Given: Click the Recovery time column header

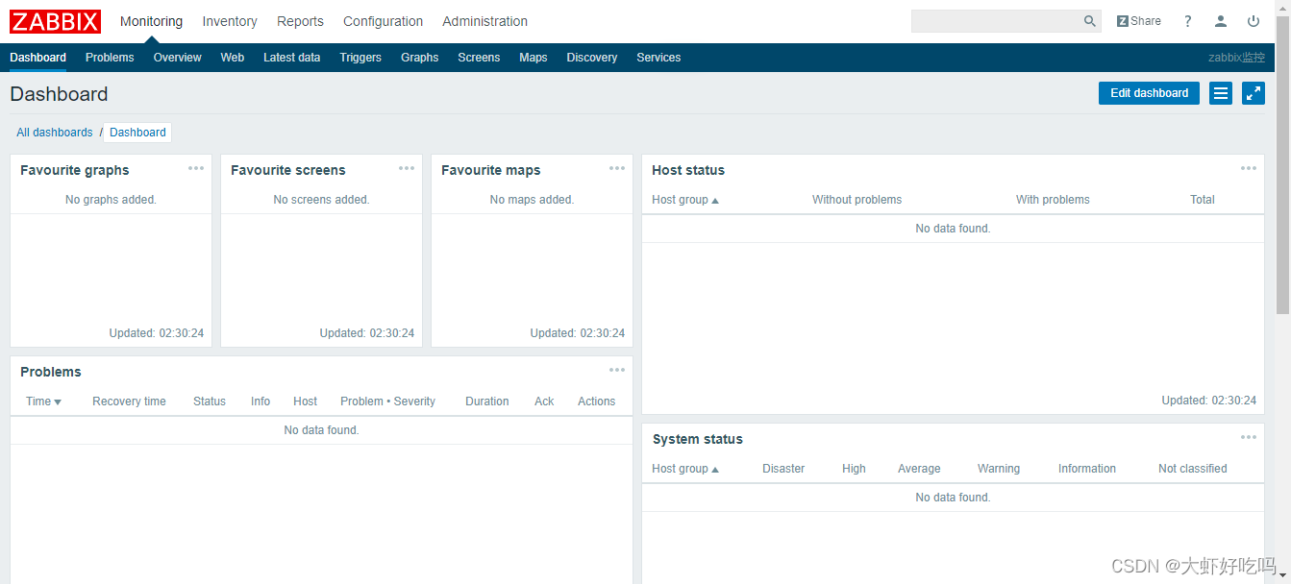Looking at the screenshot, I should click(129, 401).
